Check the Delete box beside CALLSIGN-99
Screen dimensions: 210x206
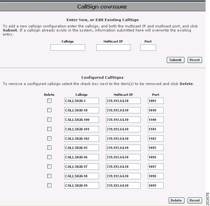coord(49,185)
